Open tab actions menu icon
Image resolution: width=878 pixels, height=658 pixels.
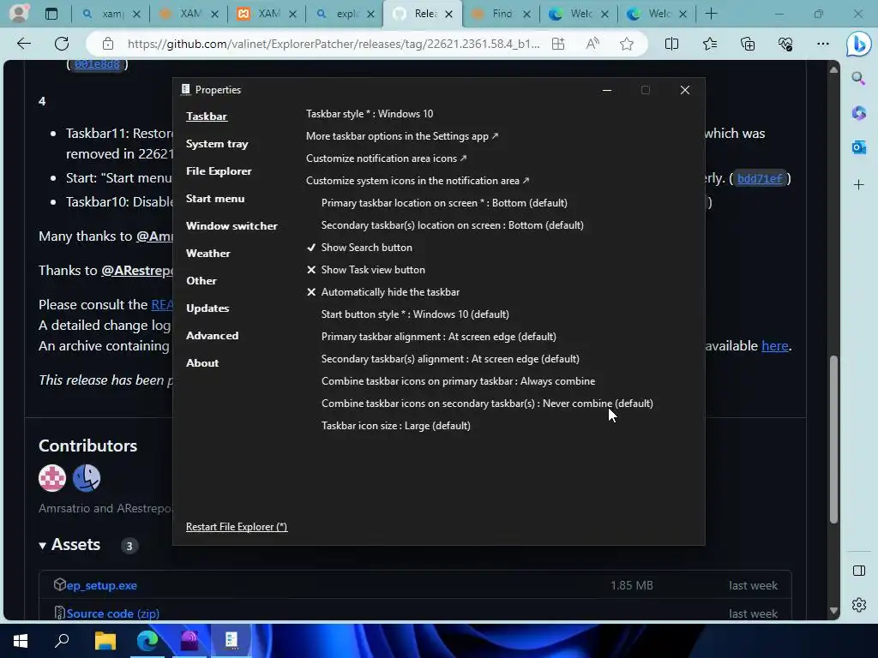pyautogui.click(x=51, y=14)
